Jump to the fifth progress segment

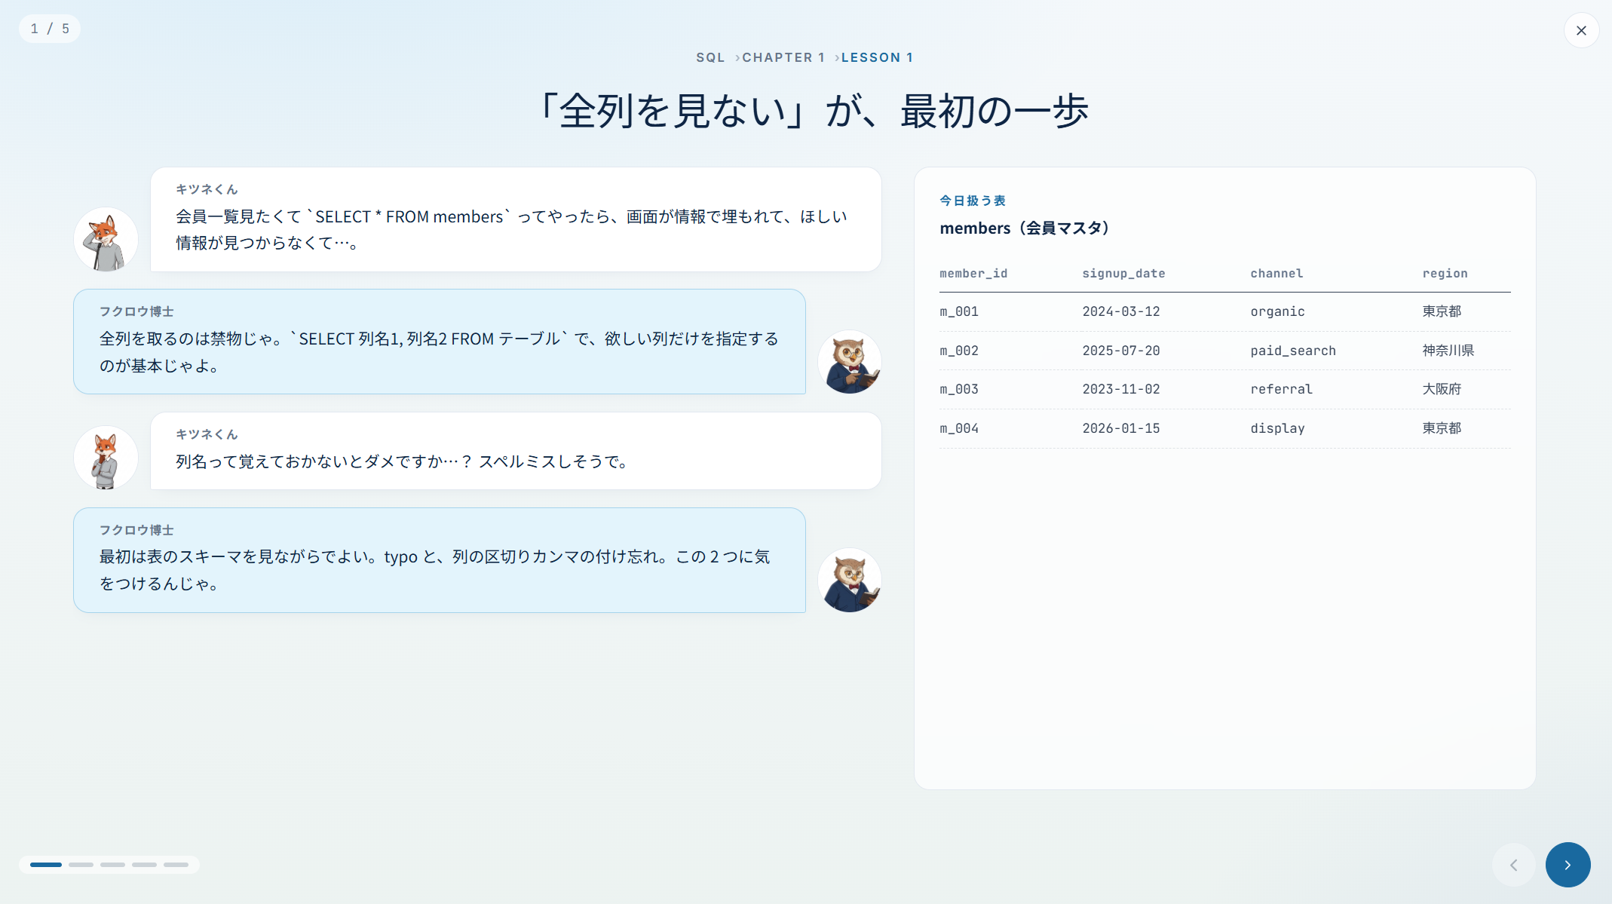[176, 865]
